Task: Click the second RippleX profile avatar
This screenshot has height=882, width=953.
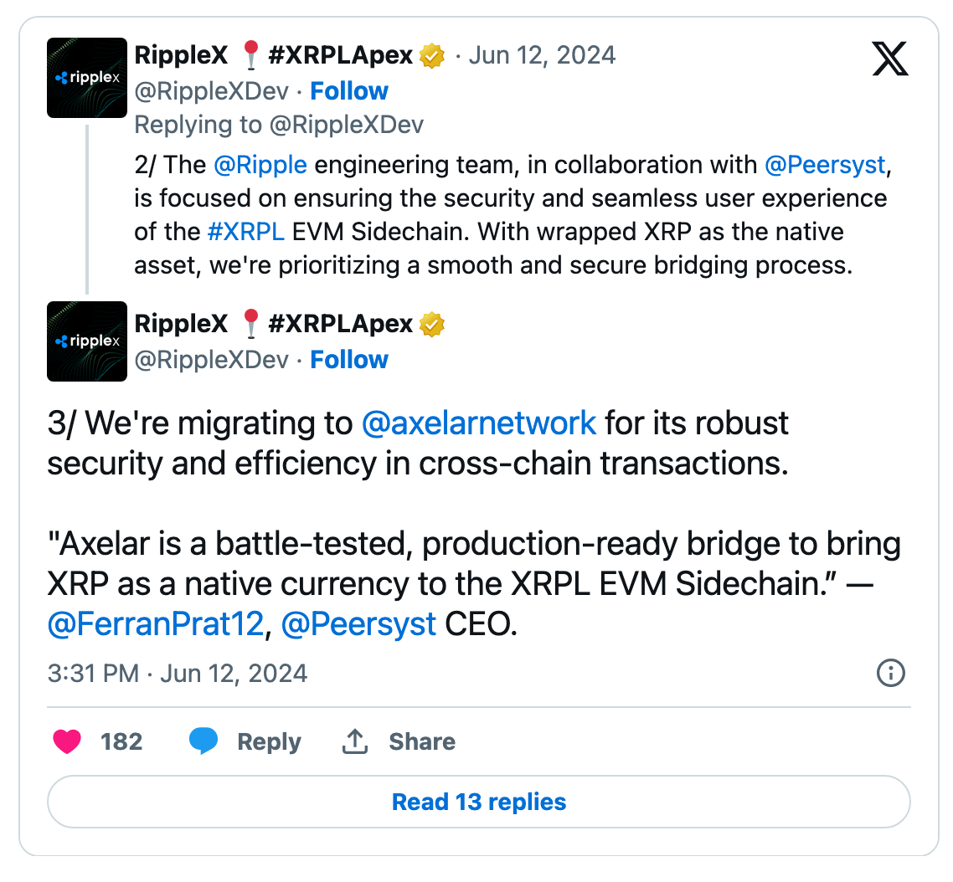Action: click(87, 341)
